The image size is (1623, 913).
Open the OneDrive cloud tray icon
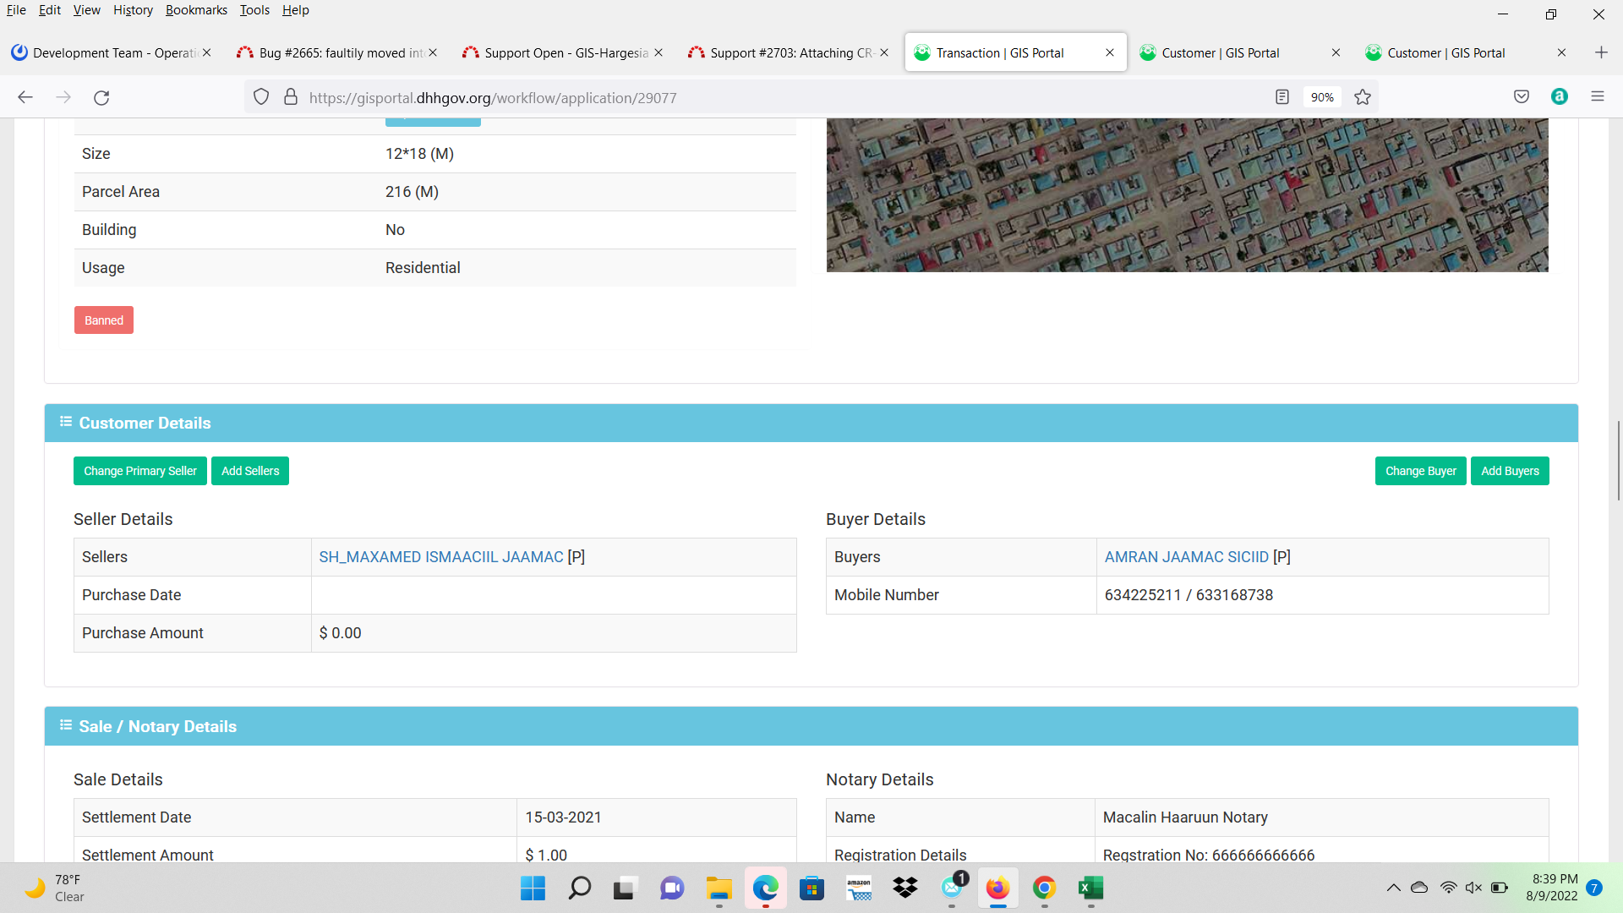pos(1419,888)
